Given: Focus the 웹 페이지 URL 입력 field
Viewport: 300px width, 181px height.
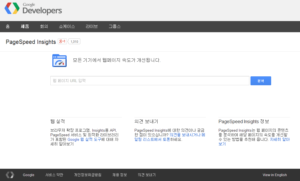Looking at the screenshot, I should (x=150, y=81).
